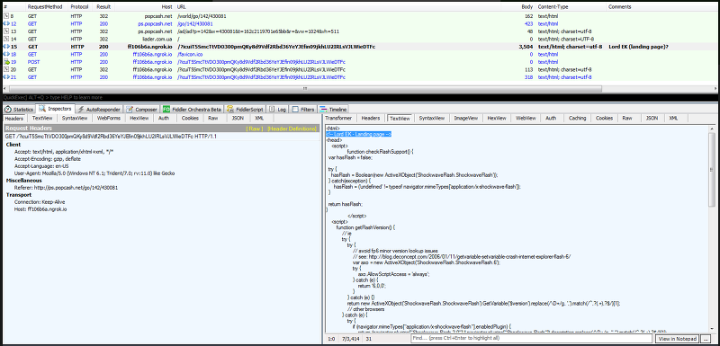Image resolution: width=720 pixels, height=346 pixels.
Task: Open the Timeline tab
Action: pos(333,110)
